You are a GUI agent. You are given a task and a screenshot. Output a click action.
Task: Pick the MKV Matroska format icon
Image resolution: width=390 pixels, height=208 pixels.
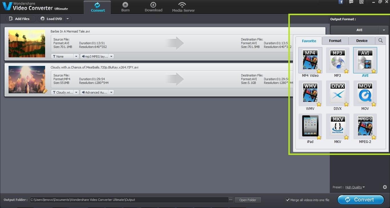click(x=337, y=127)
